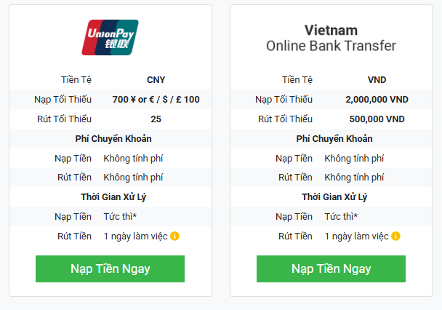Click the Vietnam Online Bank Transfer heading
This screenshot has height=310, width=442.
tap(331, 38)
